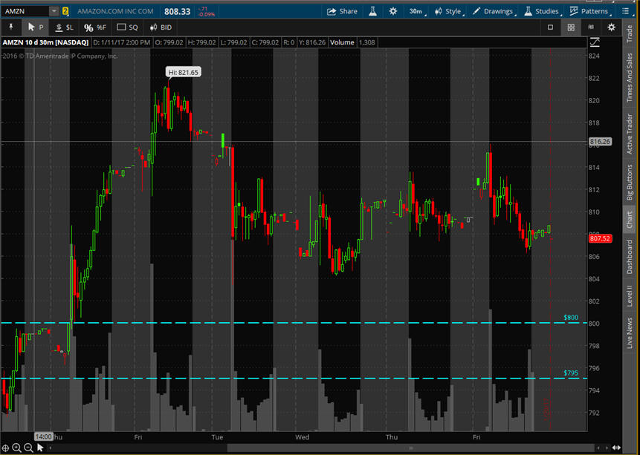
Task: Click the zoom out magnifier icon
Action: pos(28,448)
